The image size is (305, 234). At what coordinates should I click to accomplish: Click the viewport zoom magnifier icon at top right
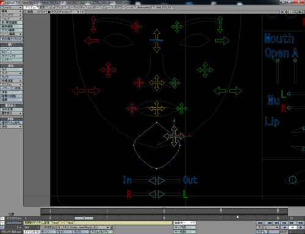pos(295,12)
